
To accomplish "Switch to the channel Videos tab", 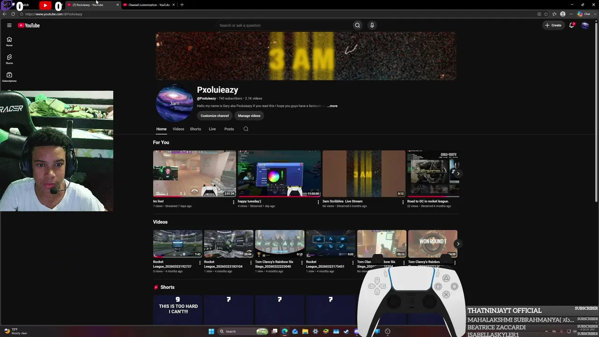I will 178,129.
